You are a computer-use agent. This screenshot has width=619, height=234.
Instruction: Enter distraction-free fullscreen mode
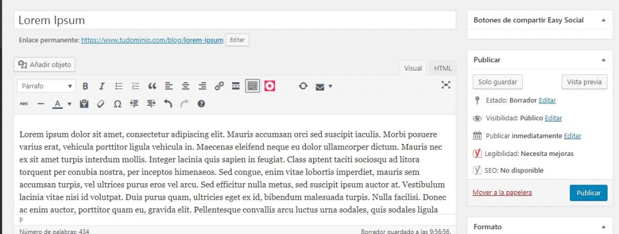pos(446,85)
